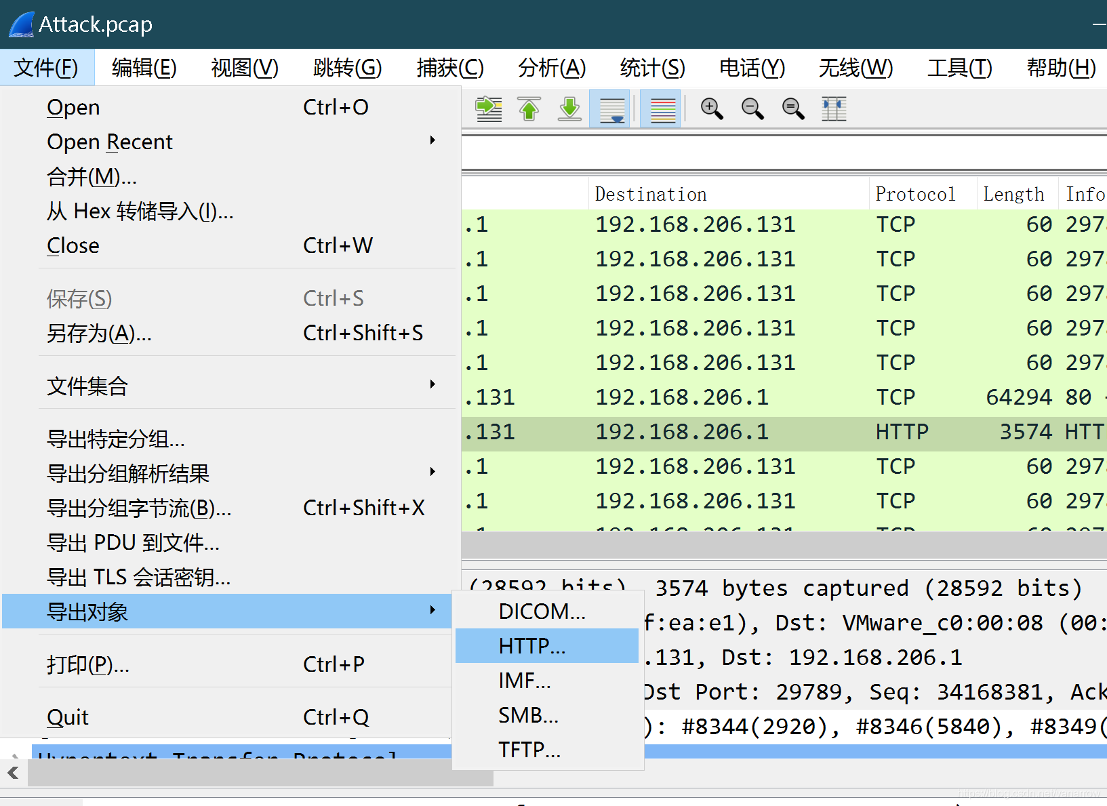Click the Wireshark fin icon in title bar

pos(22,24)
